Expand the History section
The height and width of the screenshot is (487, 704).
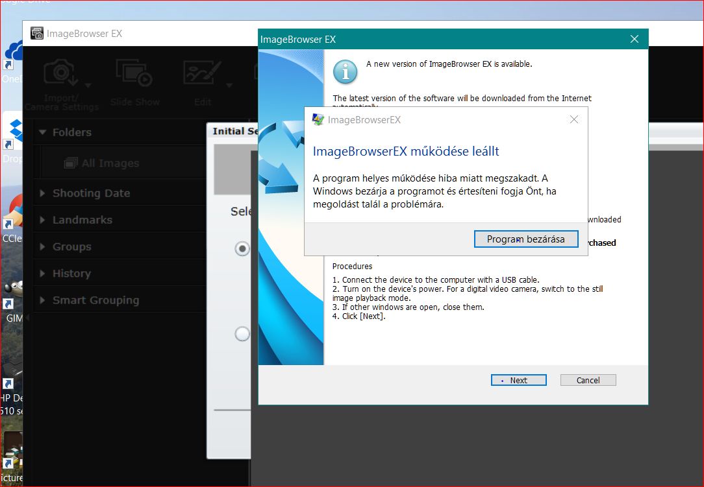pos(42,274)
